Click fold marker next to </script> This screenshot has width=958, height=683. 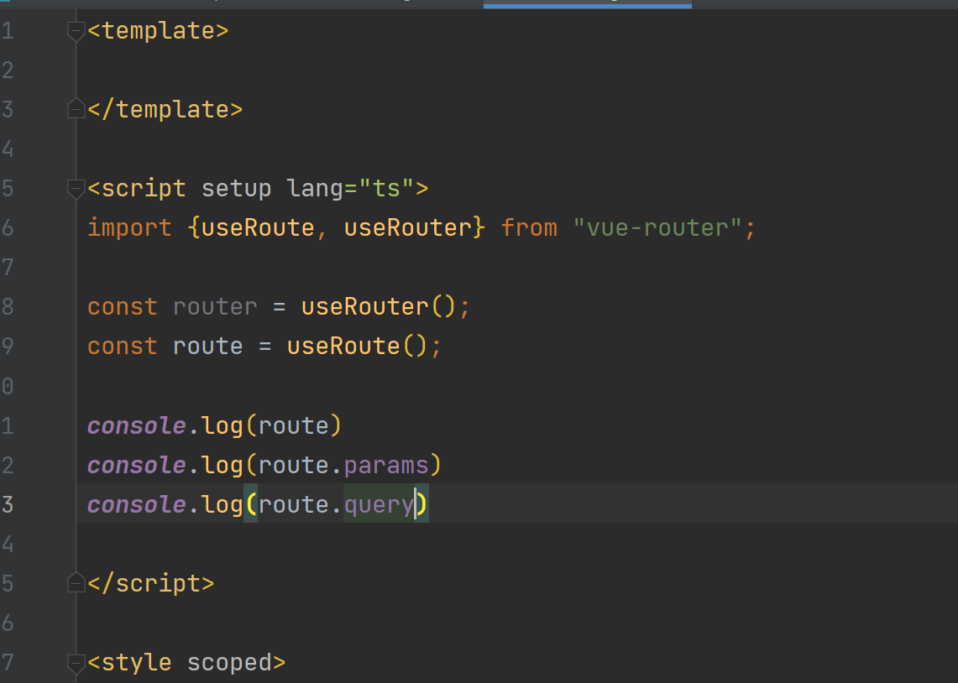(76, 583)
